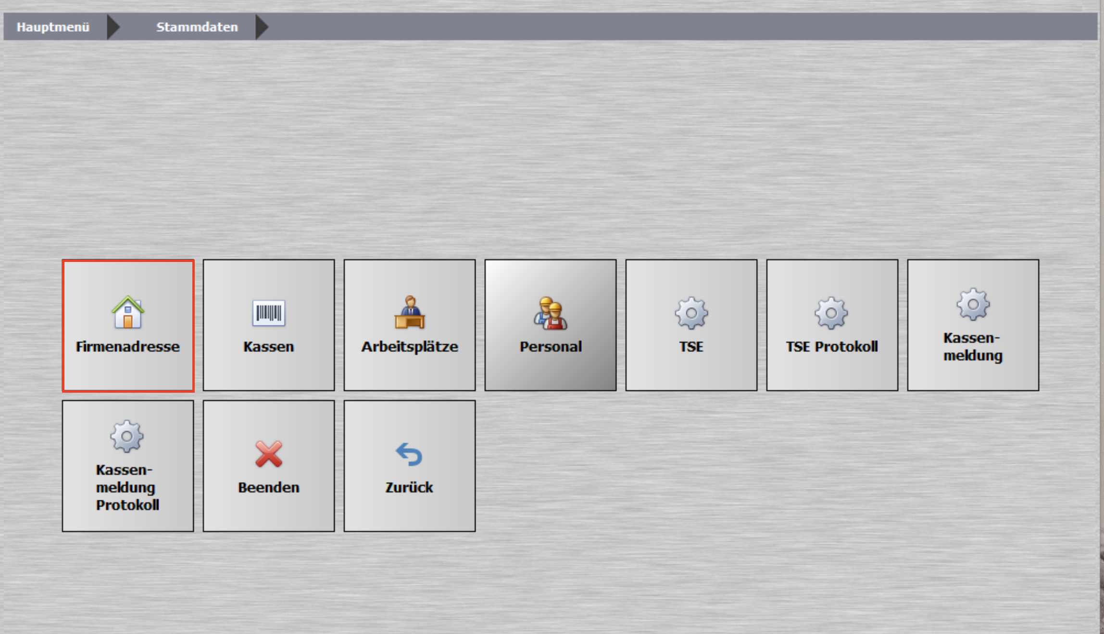Select the Personal tile label
This screenshot has width=1104, height=634.
click(x=551, y=347)
